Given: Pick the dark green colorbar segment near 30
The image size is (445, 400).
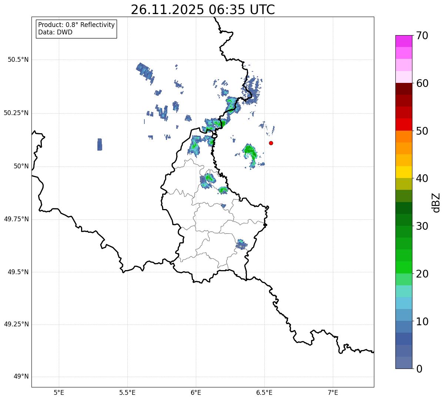Looking at the screenshot, I should point(404,220).
